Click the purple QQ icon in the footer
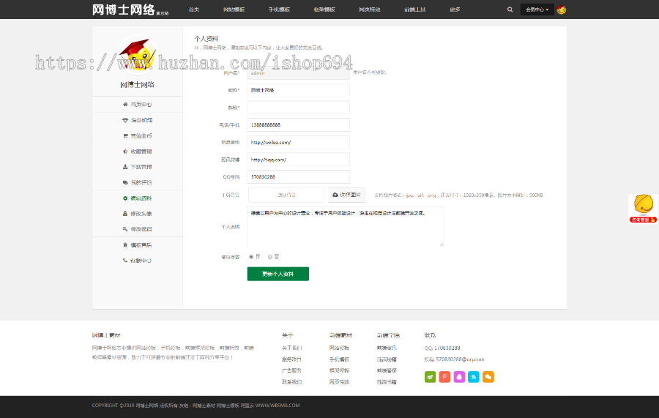659x418 pixels. point(459,377)
